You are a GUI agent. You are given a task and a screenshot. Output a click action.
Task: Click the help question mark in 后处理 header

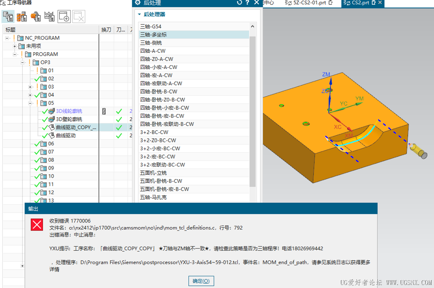point(248,3)
